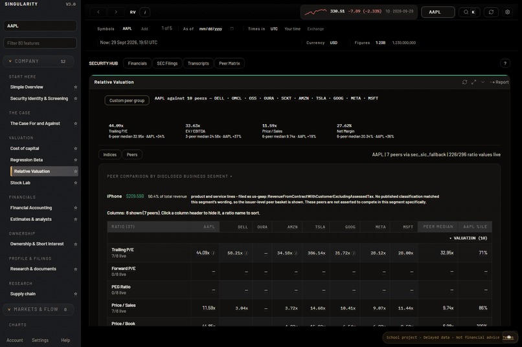Open the calendar picker next to As of
The image size is (522, 347).
click(232, 29)
